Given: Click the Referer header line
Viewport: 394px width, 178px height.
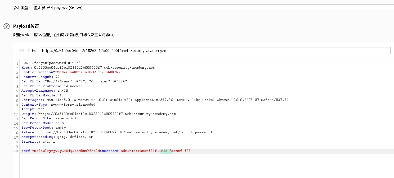Looking at the screenshot, I should [117, 132].
